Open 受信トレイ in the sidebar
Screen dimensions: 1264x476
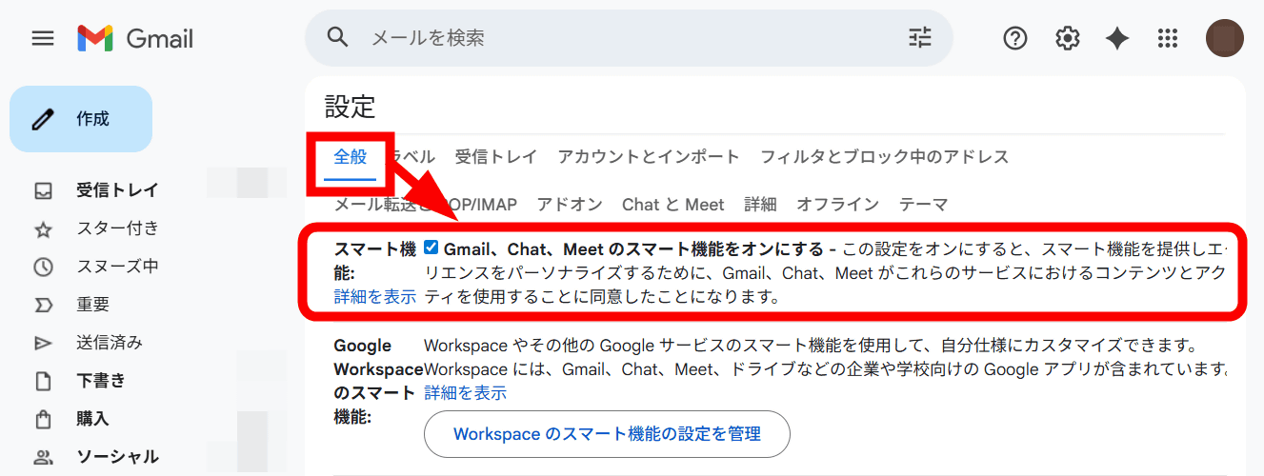tap(117, 190)
